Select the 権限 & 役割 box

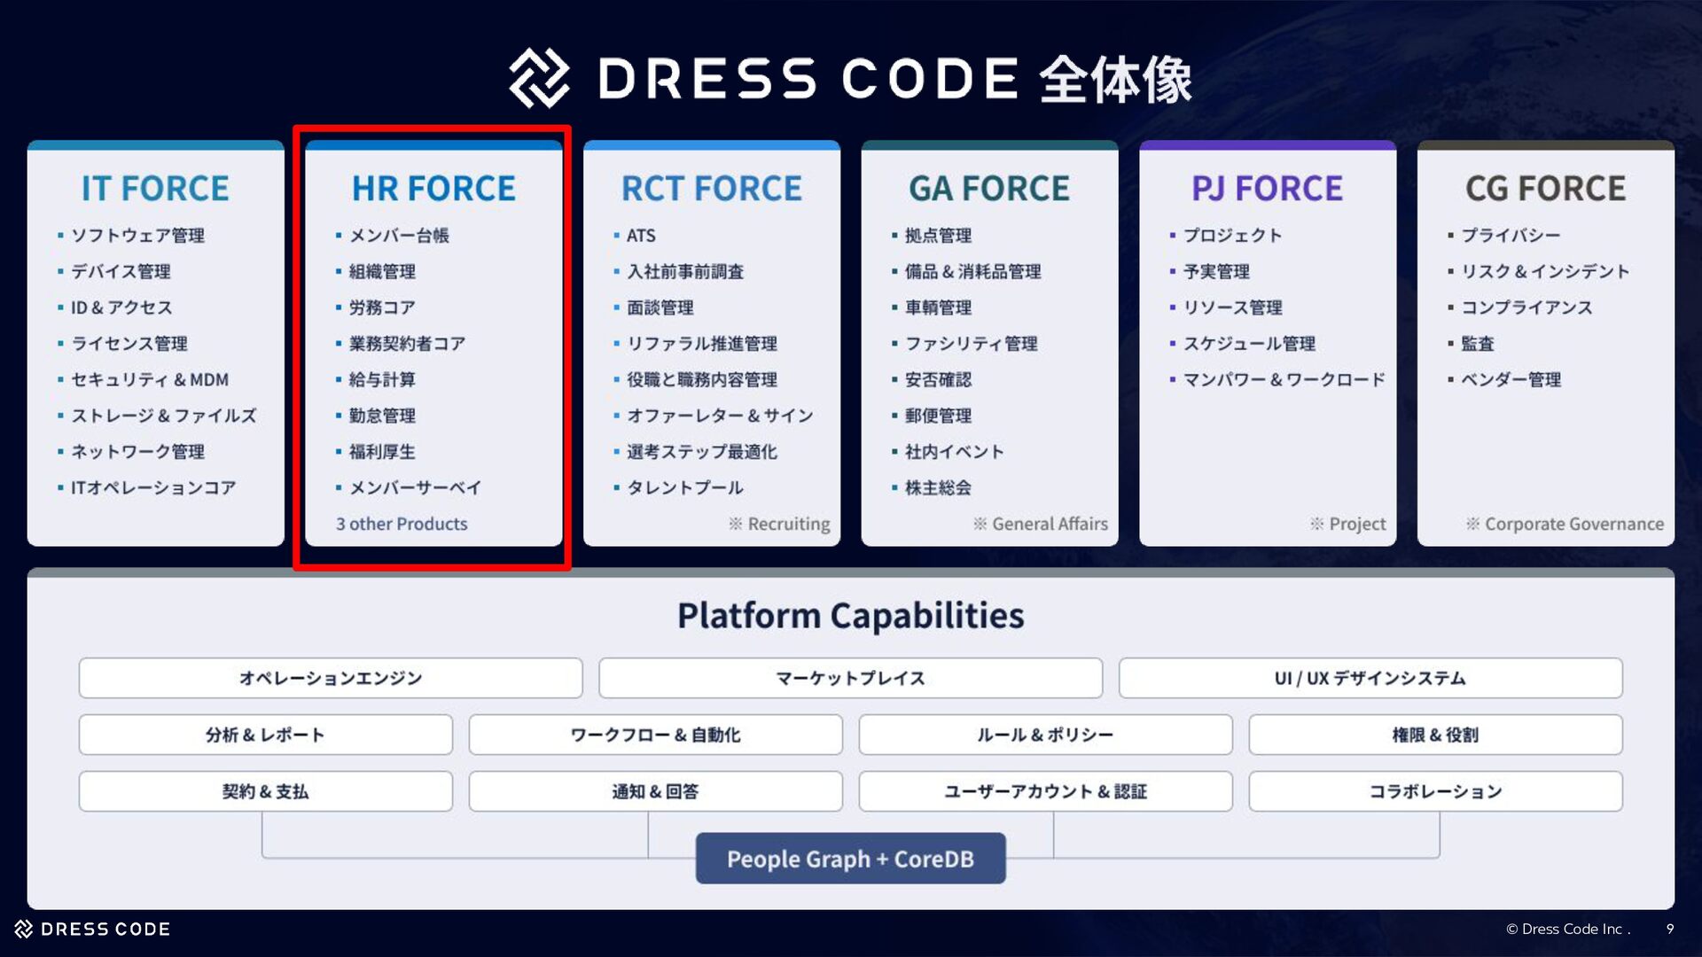click(x=1435, y=735)
